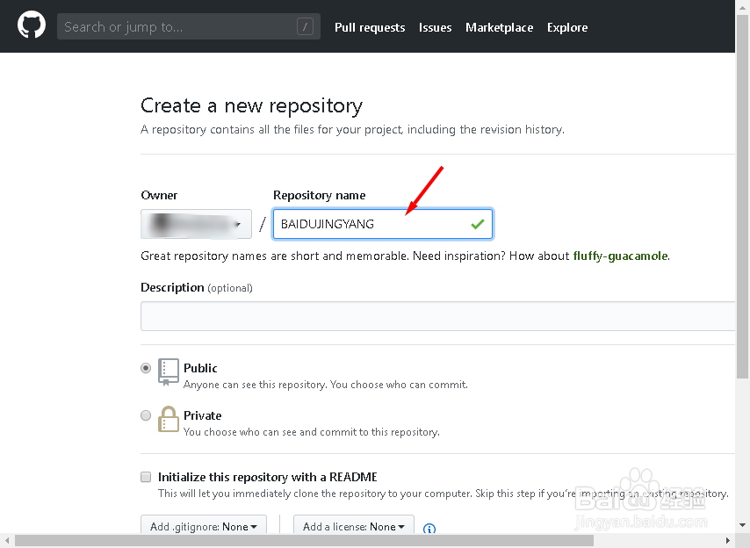Screen dimensions: 750x548
Task: Select the Public radio button
Action: point(146,369)
